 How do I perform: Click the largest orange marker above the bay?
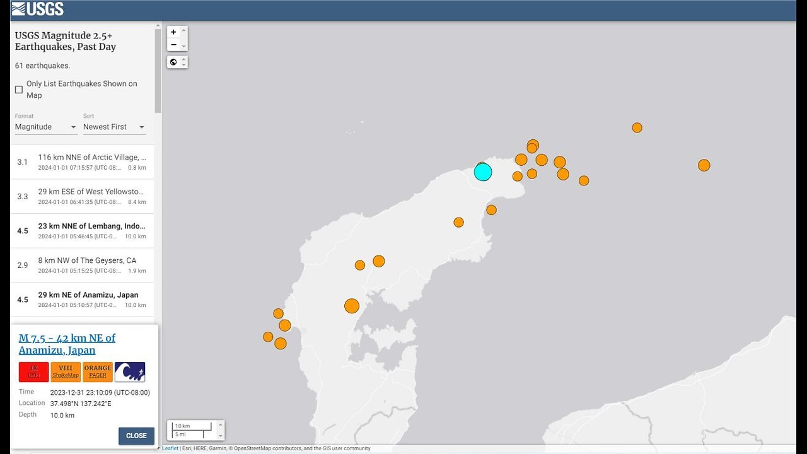[352, 306]
